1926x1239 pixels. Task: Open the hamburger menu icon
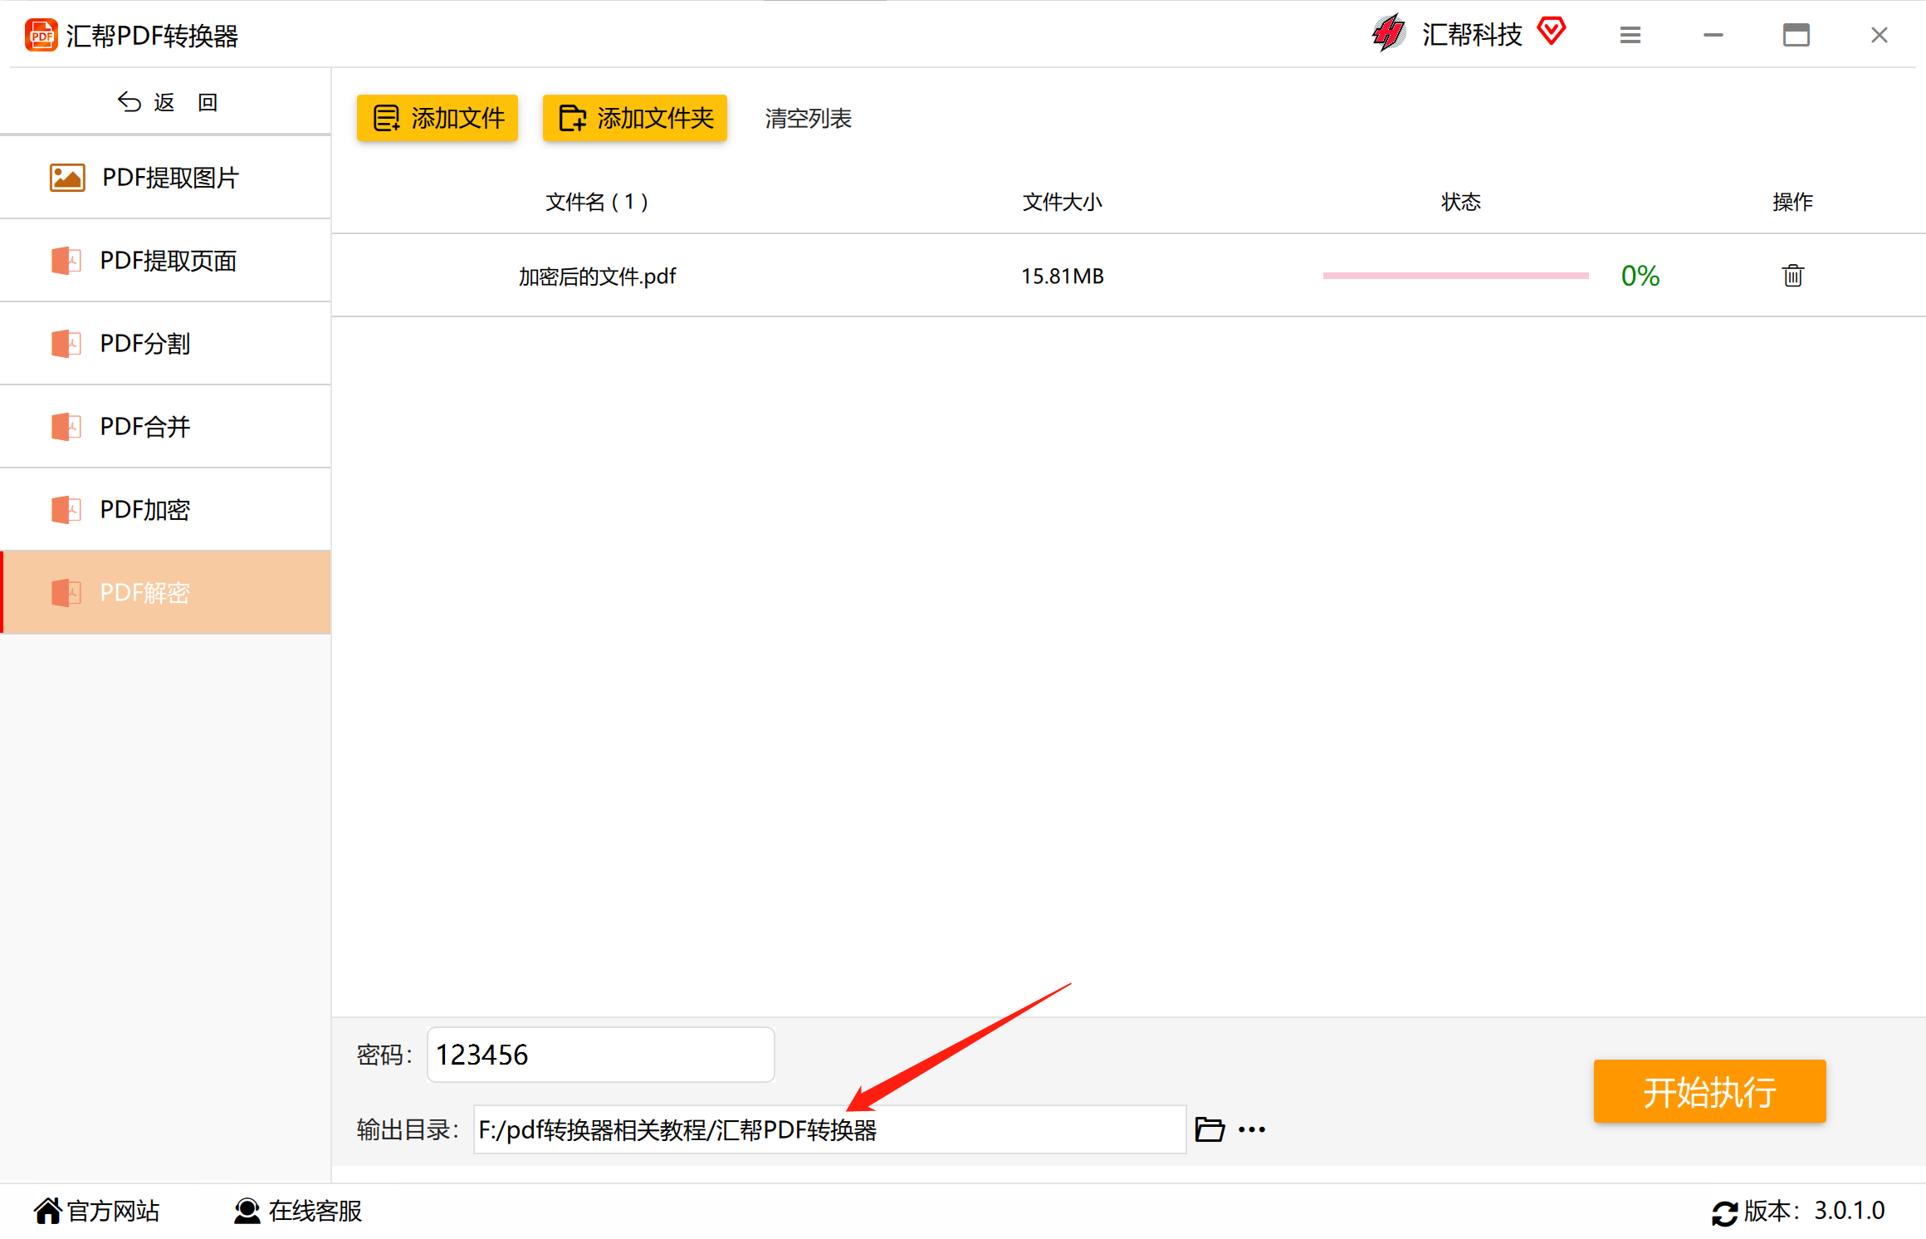(x=1630, y=35)
